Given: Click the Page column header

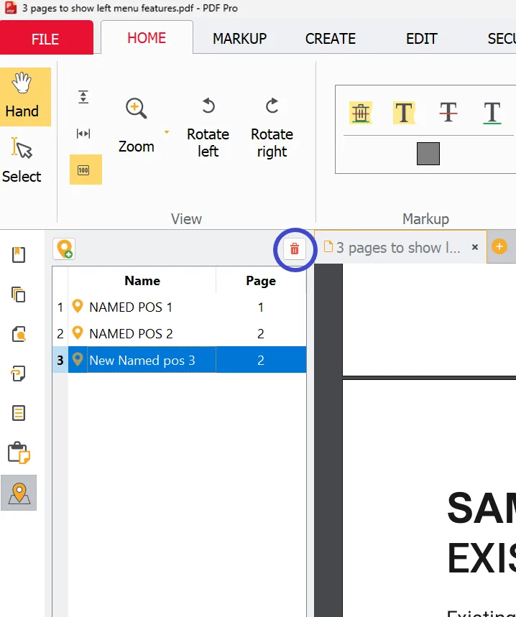Looking at the screenshot, I should [261, 281].
